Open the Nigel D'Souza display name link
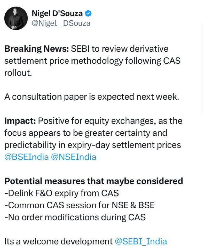 [x=57, y=13]
